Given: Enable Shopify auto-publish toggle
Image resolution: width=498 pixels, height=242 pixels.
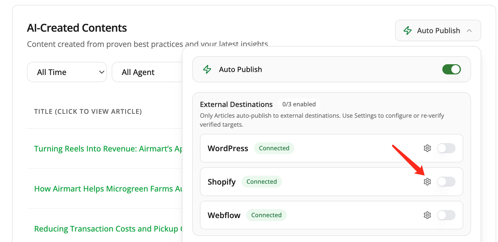Looking at the screenshot, I should coord(446,182).
